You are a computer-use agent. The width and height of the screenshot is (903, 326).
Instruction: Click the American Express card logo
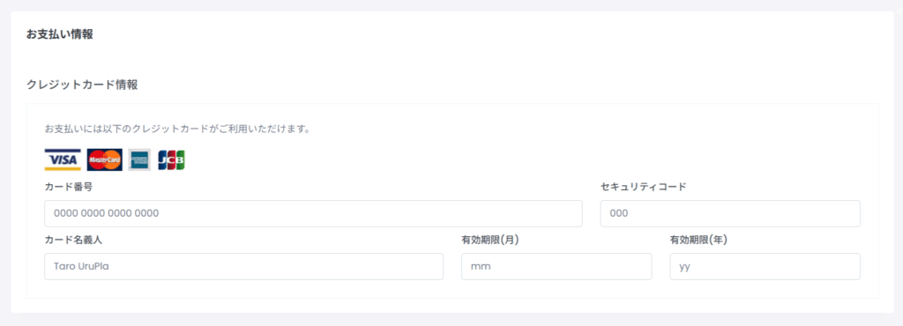point(140,159)
